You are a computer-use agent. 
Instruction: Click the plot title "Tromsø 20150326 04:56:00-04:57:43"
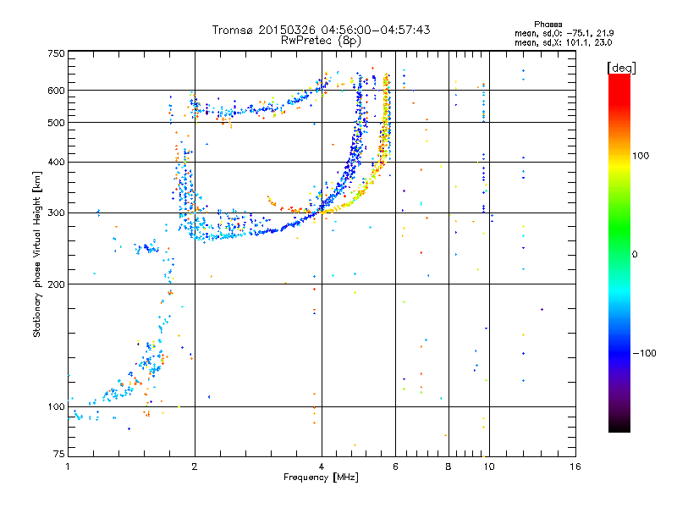click(x=321, y=30)
